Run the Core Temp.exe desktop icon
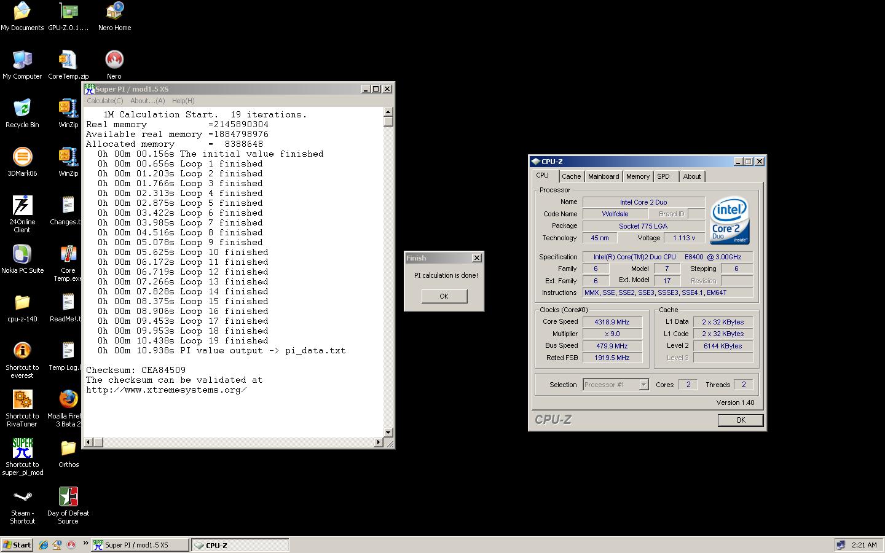This screenshot has width=885, height=553. (x=68, y=263)
